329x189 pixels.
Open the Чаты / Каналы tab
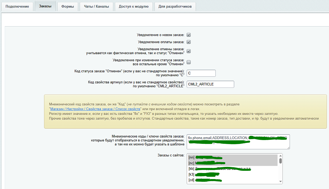click(96, 6)
